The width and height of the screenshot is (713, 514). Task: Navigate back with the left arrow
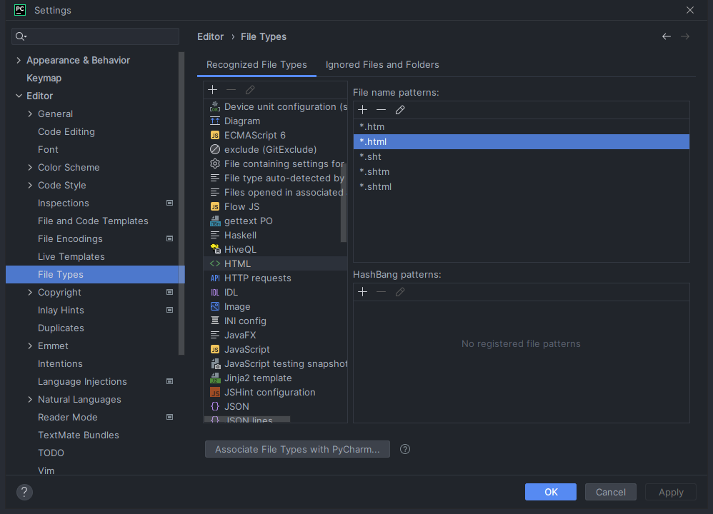point(666,36)
